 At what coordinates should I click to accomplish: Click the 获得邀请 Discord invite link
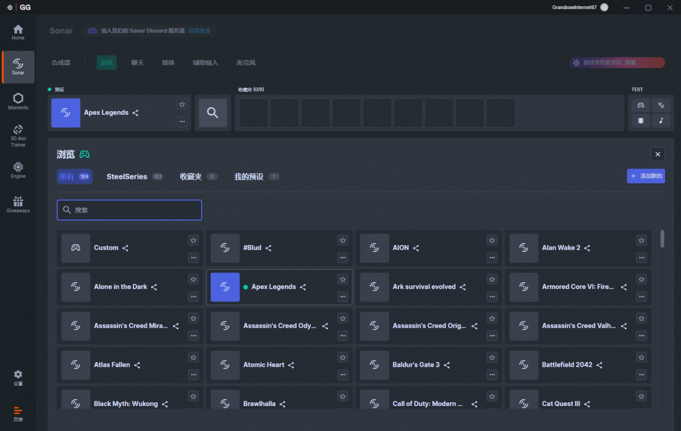(199, 31)
